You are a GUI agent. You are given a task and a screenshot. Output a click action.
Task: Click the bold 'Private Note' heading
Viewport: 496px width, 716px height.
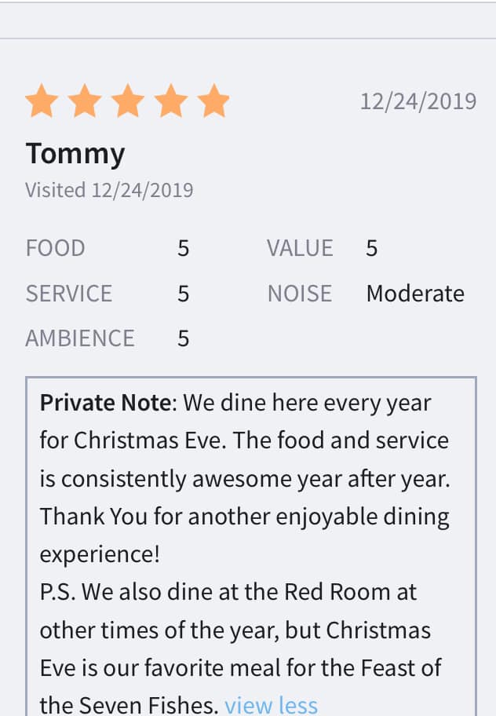[104, 403]
